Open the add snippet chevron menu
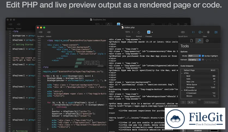Image resolution: width=228 pixels, height=132 pixels. click(x=192, y=102)
